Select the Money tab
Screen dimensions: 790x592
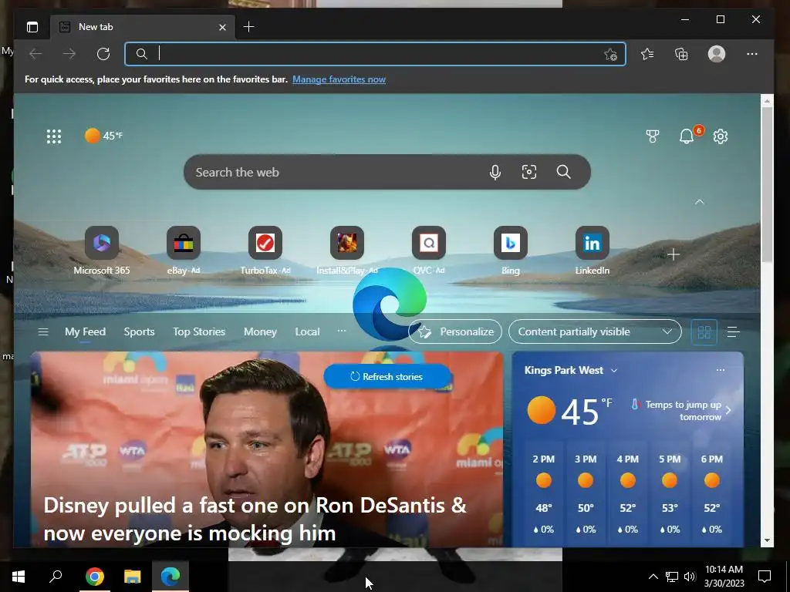(x=260, y=331)
